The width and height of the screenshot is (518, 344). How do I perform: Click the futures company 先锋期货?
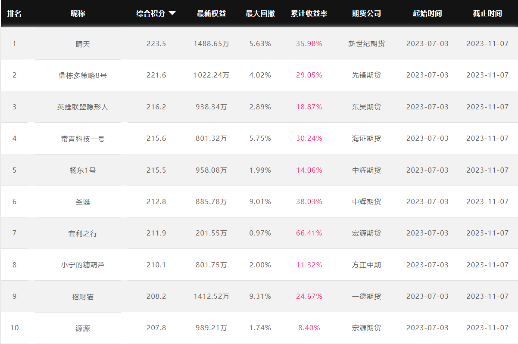[367, 75]
